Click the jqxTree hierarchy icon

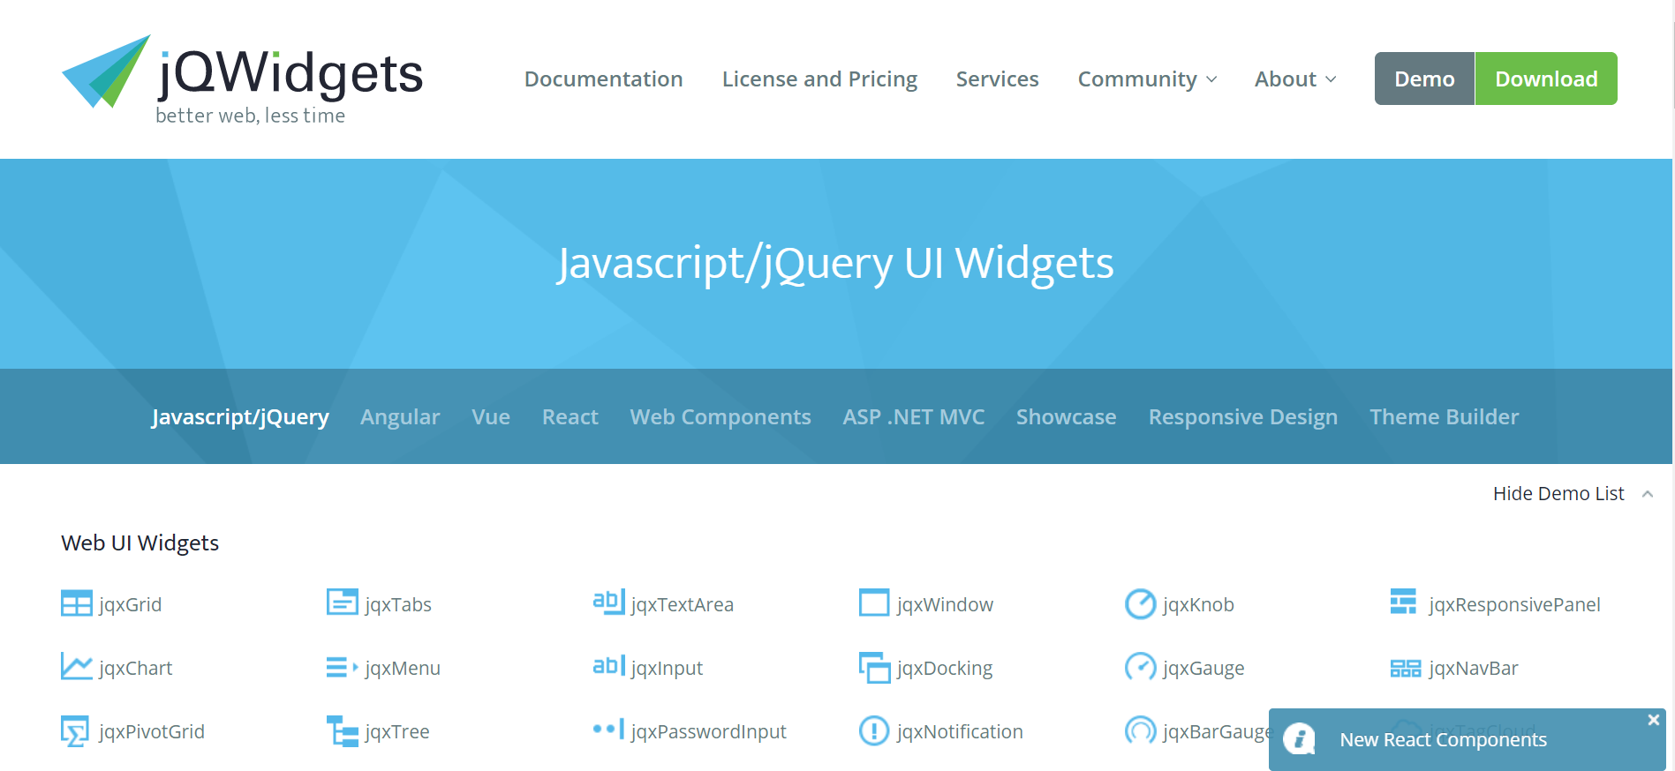point(342,731)
